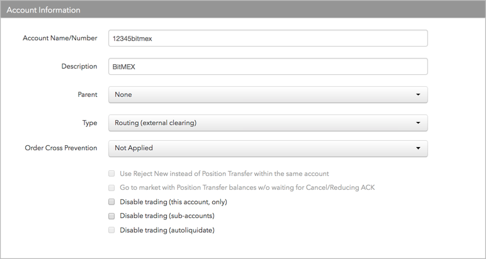Click the Parent dropdown arrow icon
Screen dimensions: 486x259
418,95
